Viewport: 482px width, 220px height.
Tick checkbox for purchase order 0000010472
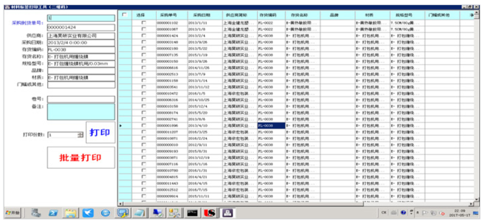(x=144, y=94)
